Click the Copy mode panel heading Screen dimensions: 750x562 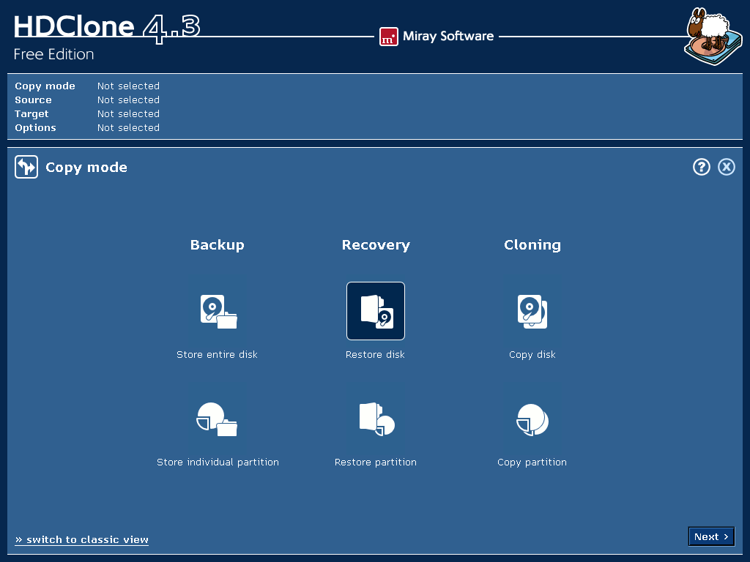point(86,168)
